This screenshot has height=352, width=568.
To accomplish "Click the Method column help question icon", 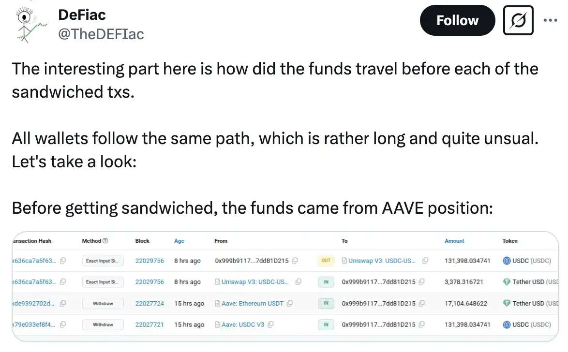I will point(105,241).
